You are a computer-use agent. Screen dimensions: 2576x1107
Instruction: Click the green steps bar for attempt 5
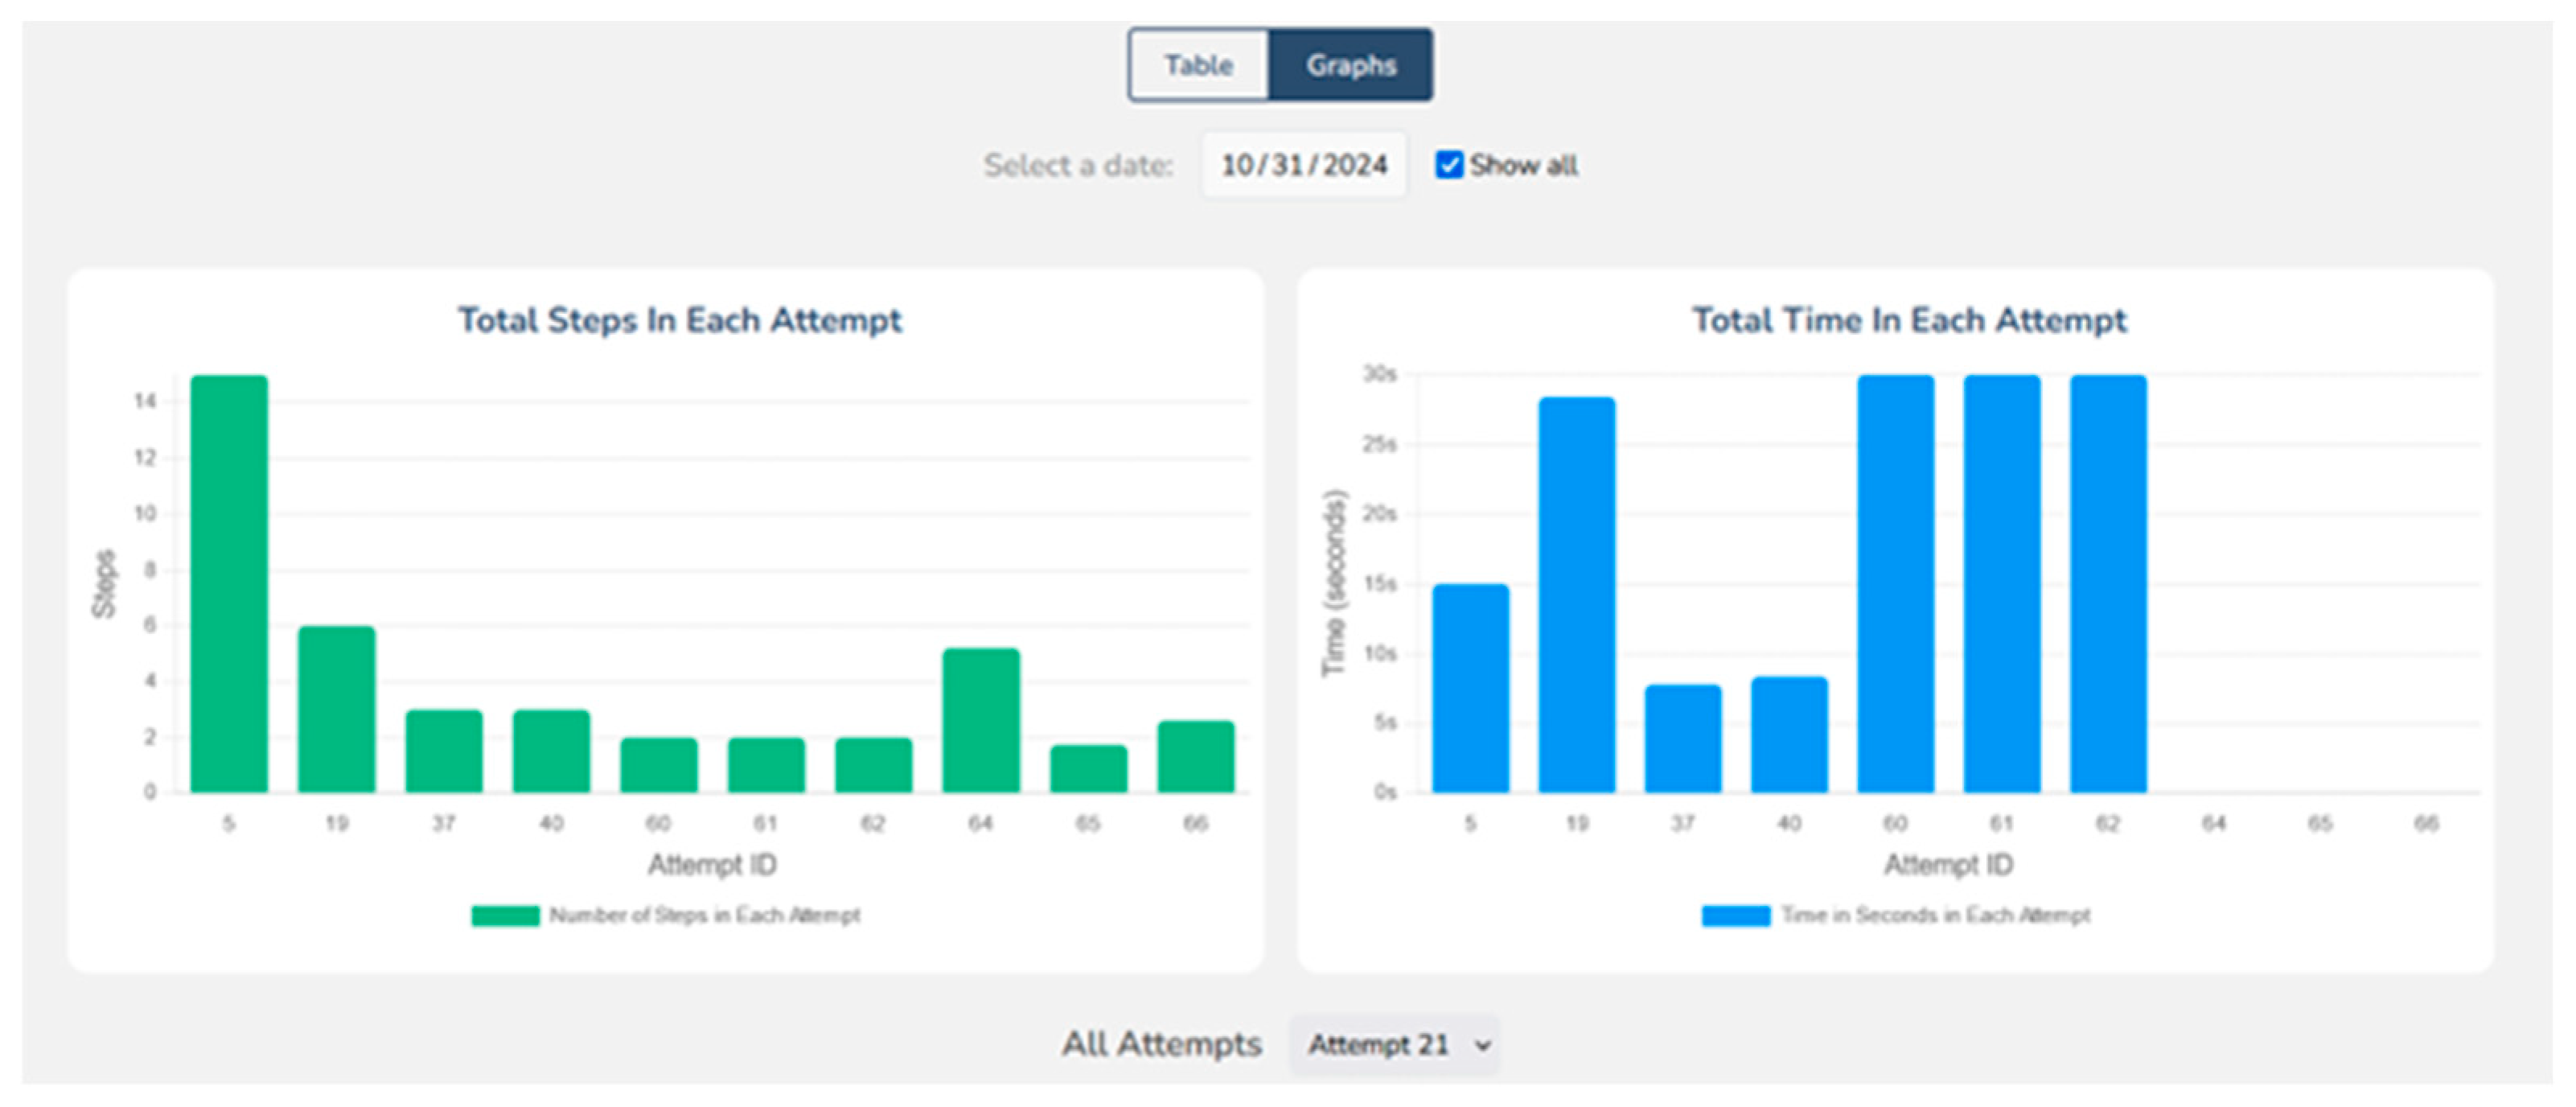click(229, 584)
